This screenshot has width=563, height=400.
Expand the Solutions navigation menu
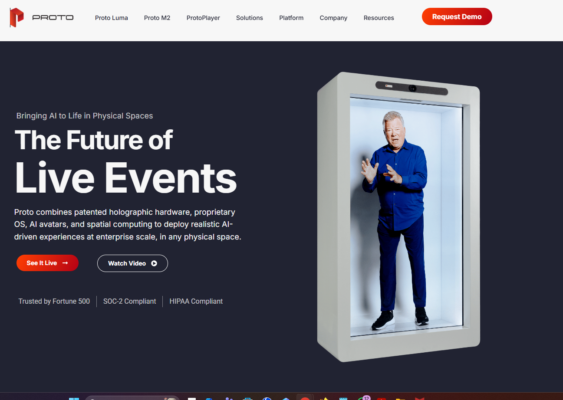(x=250, y=18)
